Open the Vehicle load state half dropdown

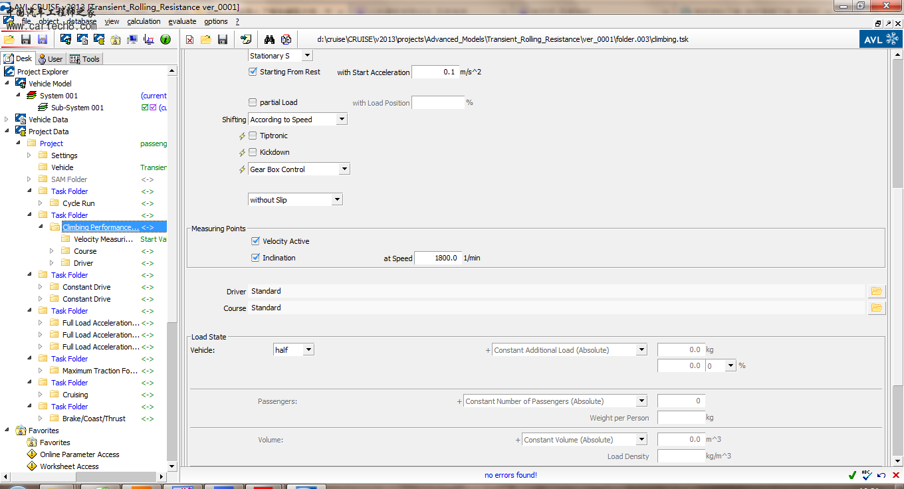pos(308,349)
